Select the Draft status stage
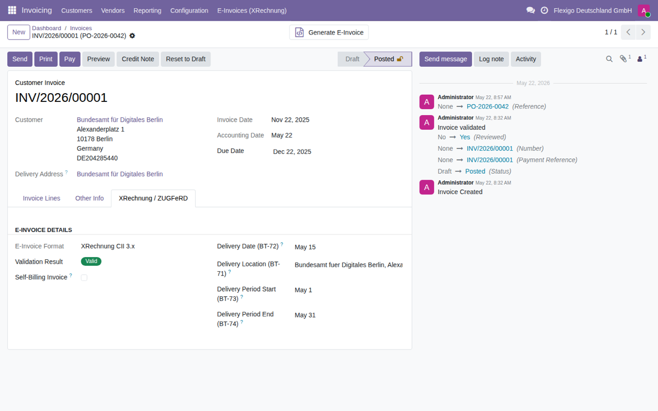The width and height of the screenshot is (658, 411). coord(352,59)
